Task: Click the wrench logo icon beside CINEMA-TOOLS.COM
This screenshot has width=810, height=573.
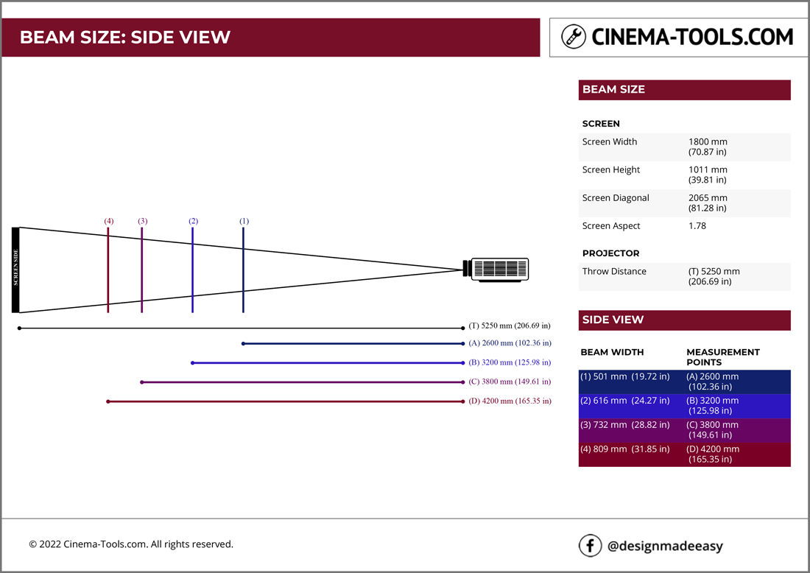Action: [x=574, y=37]
